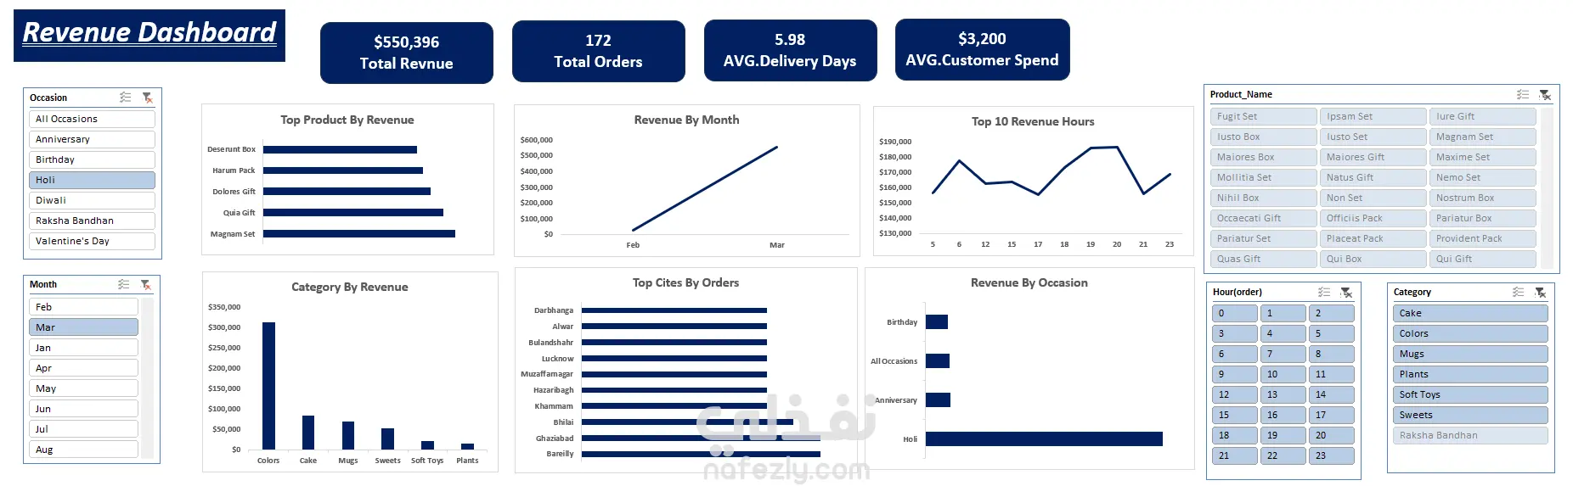This screenshot has width=1573, height=486.
Task: Click the Bareilly bar in Top Cites chart
Action: [x=701, y=454]
